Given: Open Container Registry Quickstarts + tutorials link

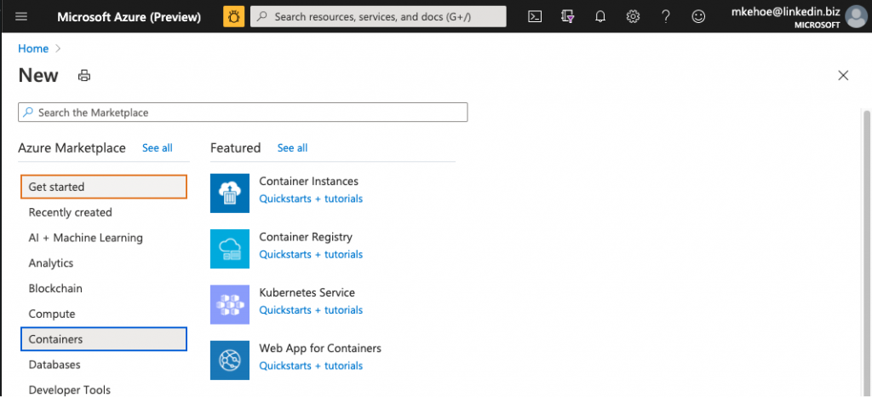Looking at the screenshot, I should [x=311, y=255].
